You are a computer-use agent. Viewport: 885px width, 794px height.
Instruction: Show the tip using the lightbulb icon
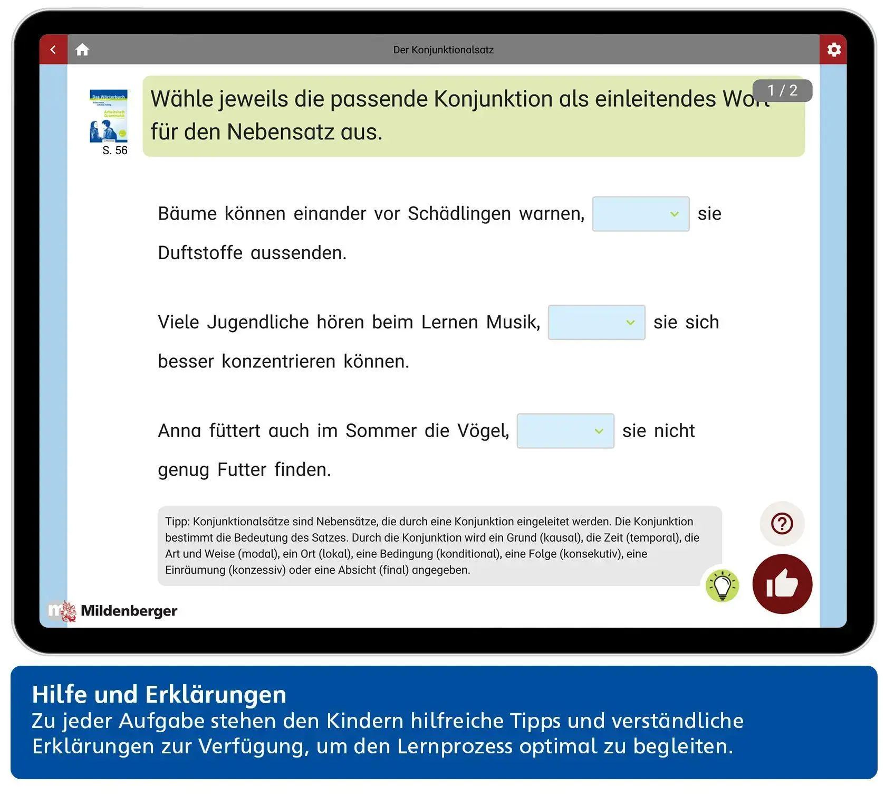click(x=723, y=585)
